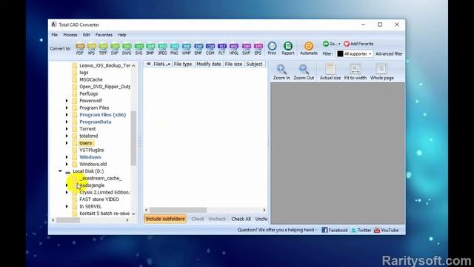The height and width of the screenshot is (267, 474).
Task: Select the Users folder
Action: click(x=86, y=143)
